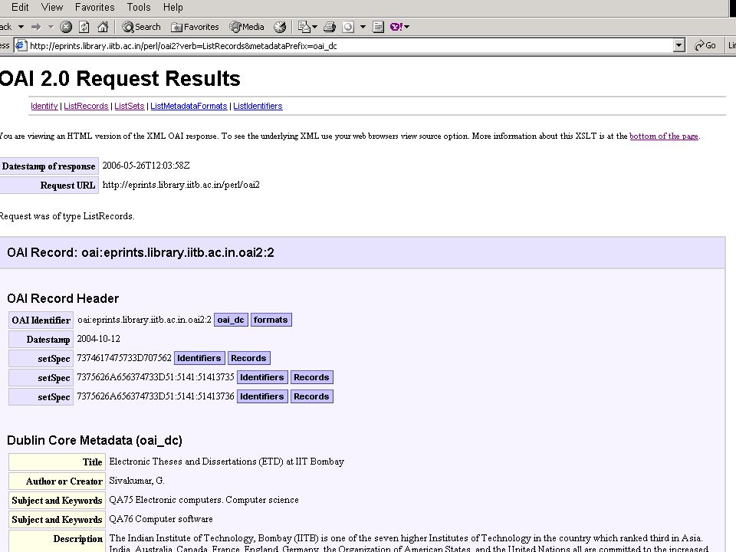Click the Mail toolbar icon
Viewport: 736px width, 552px height.
click(x=304, y=27)
